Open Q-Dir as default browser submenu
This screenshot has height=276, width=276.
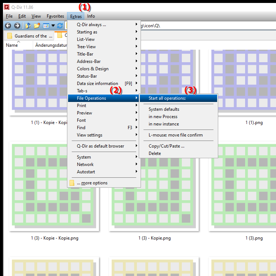point(104,146)
